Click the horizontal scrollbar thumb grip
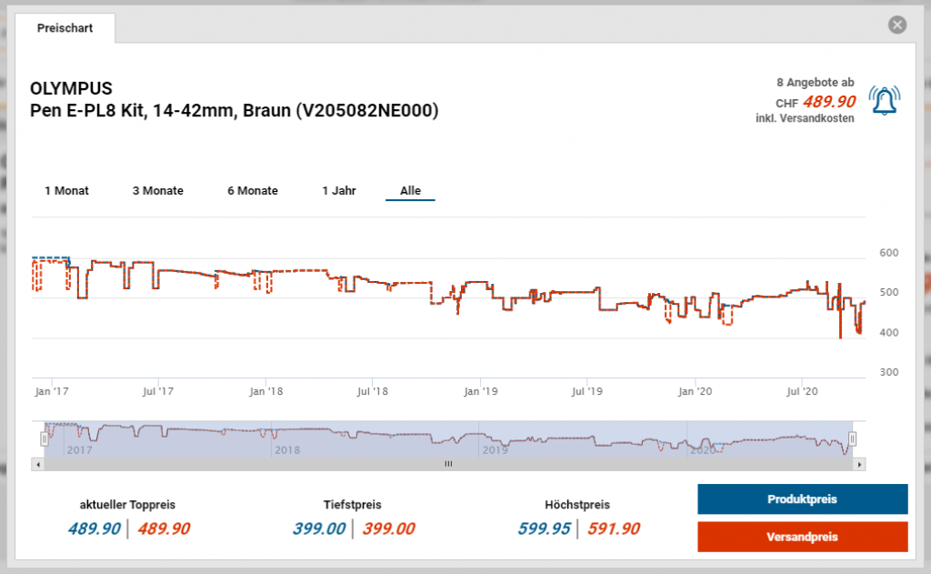The image size is (931, 574). (447, 464)
